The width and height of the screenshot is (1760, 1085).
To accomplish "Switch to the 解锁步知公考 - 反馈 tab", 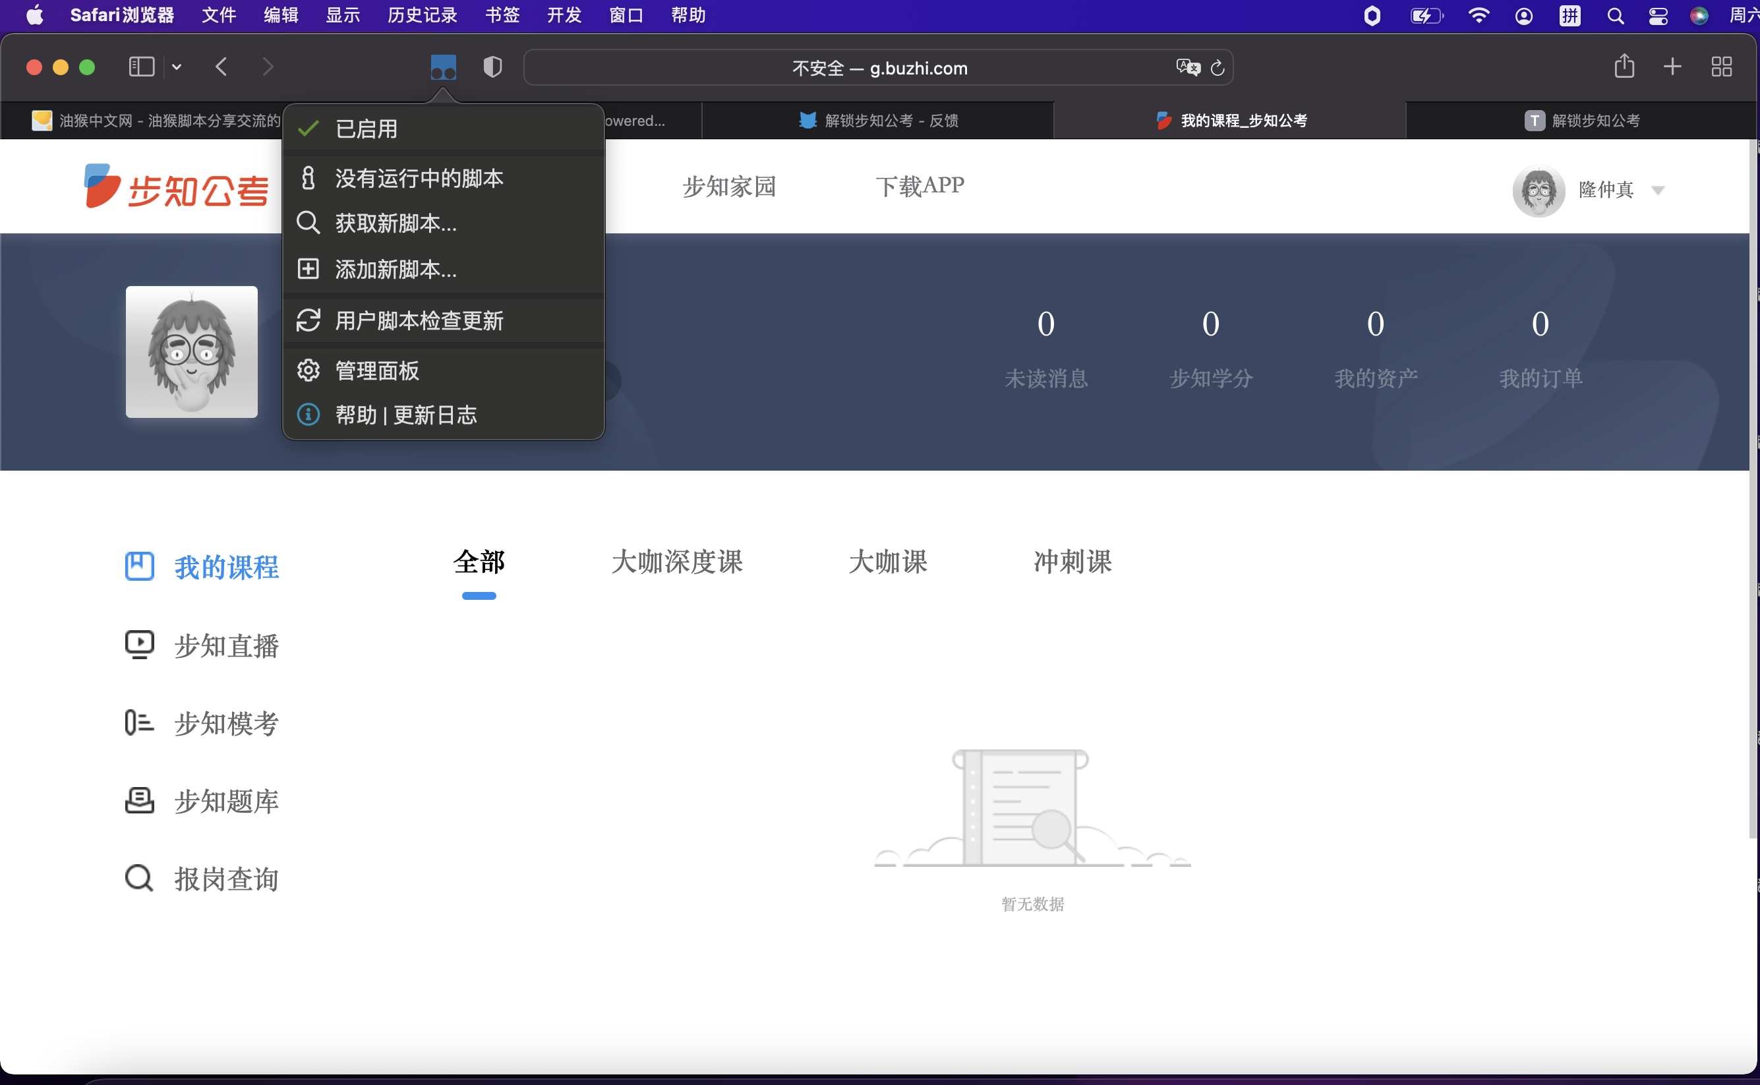I will click(x=878, y=121).
